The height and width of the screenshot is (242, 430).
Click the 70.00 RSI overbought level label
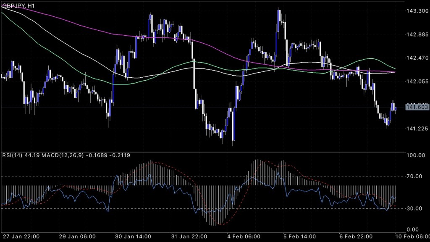415,176
